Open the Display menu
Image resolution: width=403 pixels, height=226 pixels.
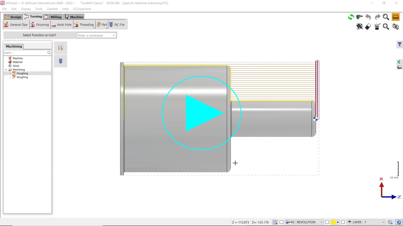[x=26, y=9]
